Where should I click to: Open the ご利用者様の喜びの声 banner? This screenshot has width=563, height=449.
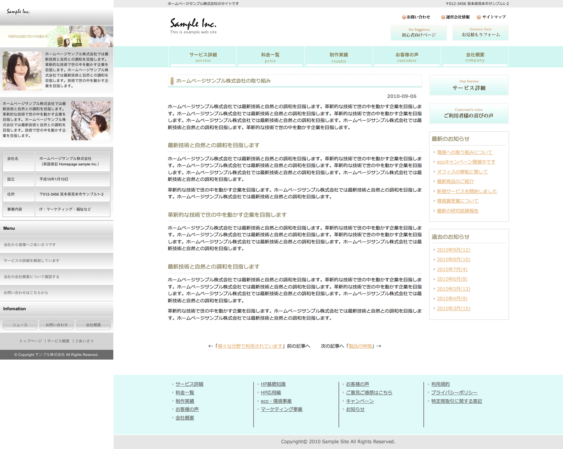click(469, 113)
